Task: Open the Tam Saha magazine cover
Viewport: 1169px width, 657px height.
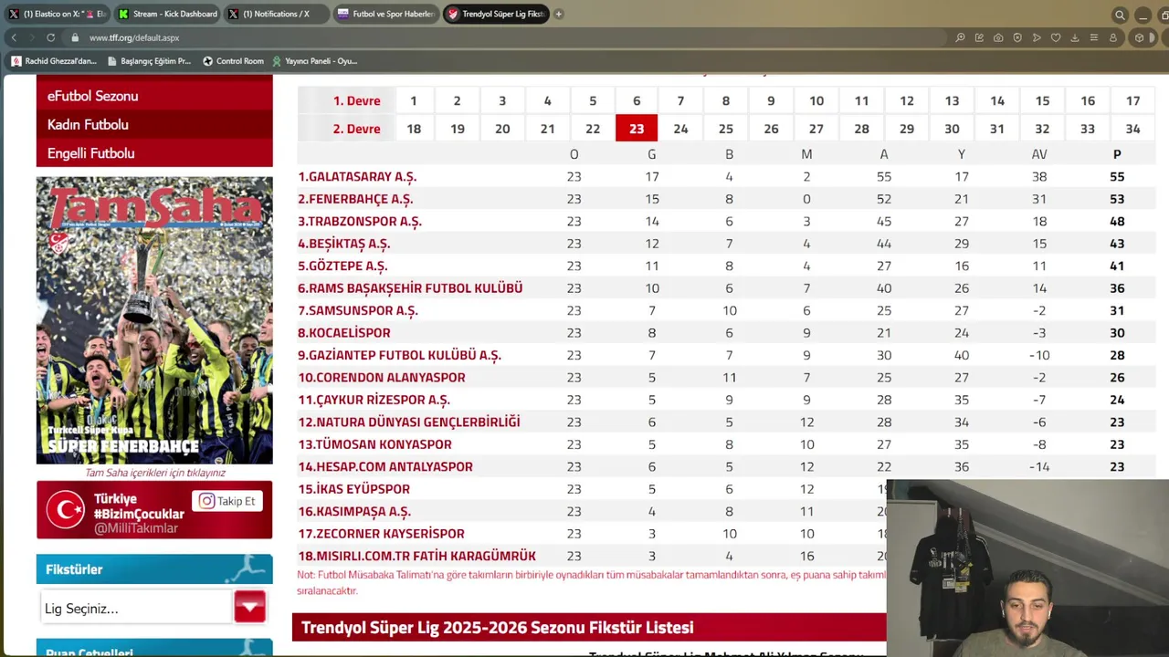Action: coord(154,320)
